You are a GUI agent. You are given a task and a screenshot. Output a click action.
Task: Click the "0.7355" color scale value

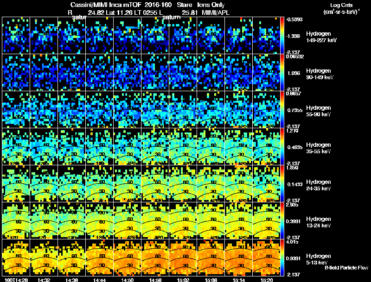coord(294,110)
